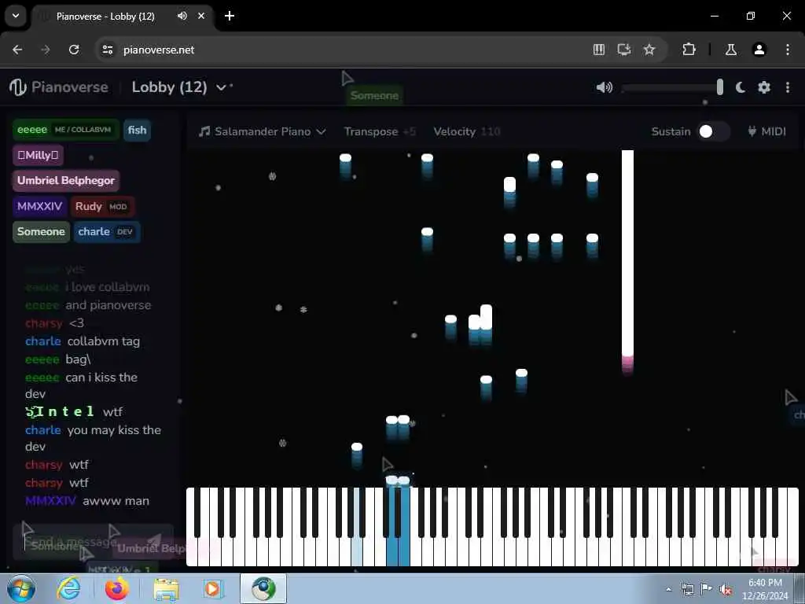This screenshot has width=805, height=604.
Task: Open the tab search dropdown arrow
Action: click(x=16, y=16)
